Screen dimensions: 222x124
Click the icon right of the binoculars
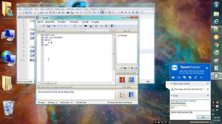point(91,26)
